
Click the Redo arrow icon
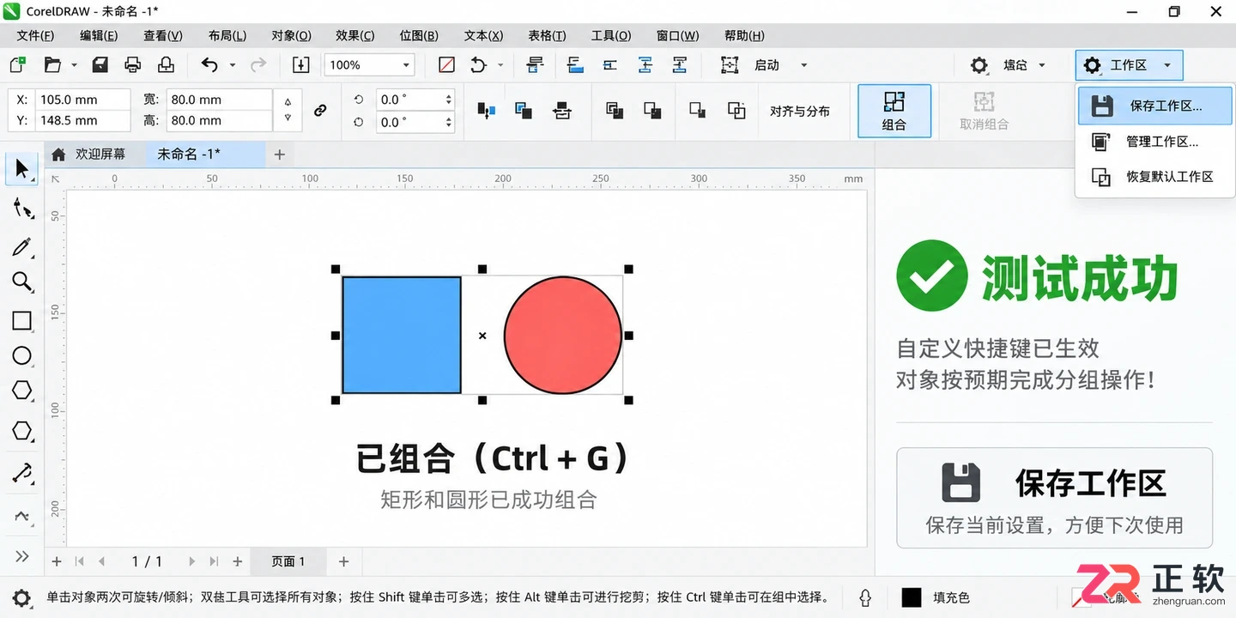pos(257,65)
